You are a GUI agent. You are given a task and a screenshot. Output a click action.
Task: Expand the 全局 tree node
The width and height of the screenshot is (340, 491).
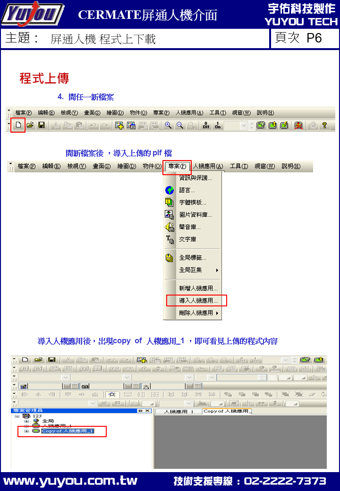click(x=26, y=421)
